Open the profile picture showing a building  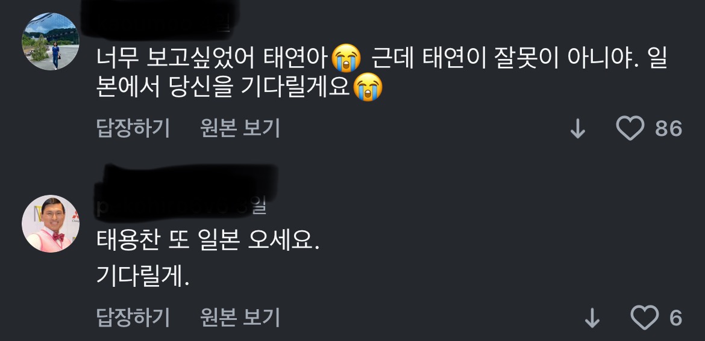click(x=51, y=41)
